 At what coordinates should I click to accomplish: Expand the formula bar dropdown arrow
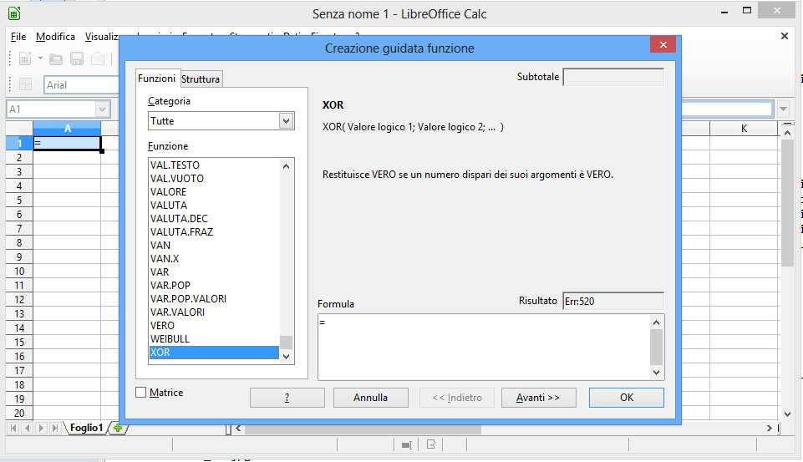pyautogui.click(x=783, y=109)
